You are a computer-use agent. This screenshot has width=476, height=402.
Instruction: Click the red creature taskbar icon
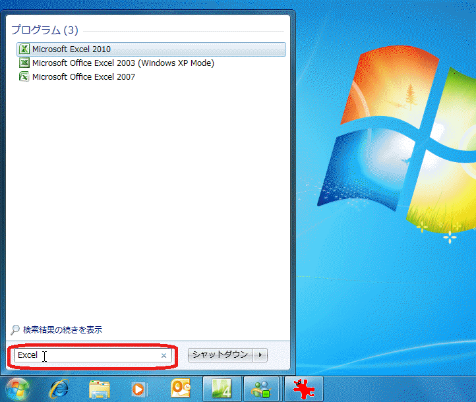304,389
